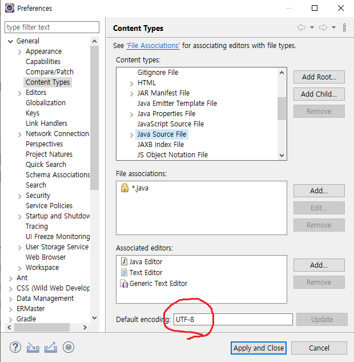Open Compare/Patch preference page
Viewport: 354px width, 362px height.
(50, 72)
